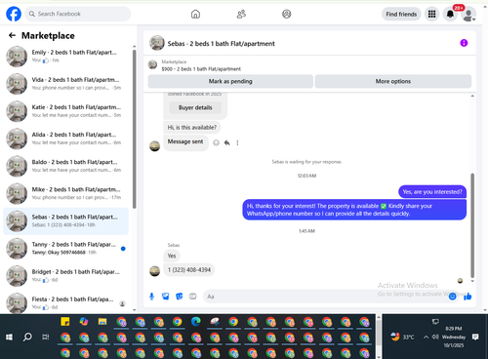Open File Explorer from the taskbar

click(102, 322)
